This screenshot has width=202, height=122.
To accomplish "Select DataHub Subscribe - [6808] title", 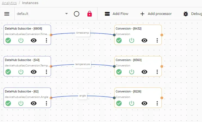I will point(23,28).
